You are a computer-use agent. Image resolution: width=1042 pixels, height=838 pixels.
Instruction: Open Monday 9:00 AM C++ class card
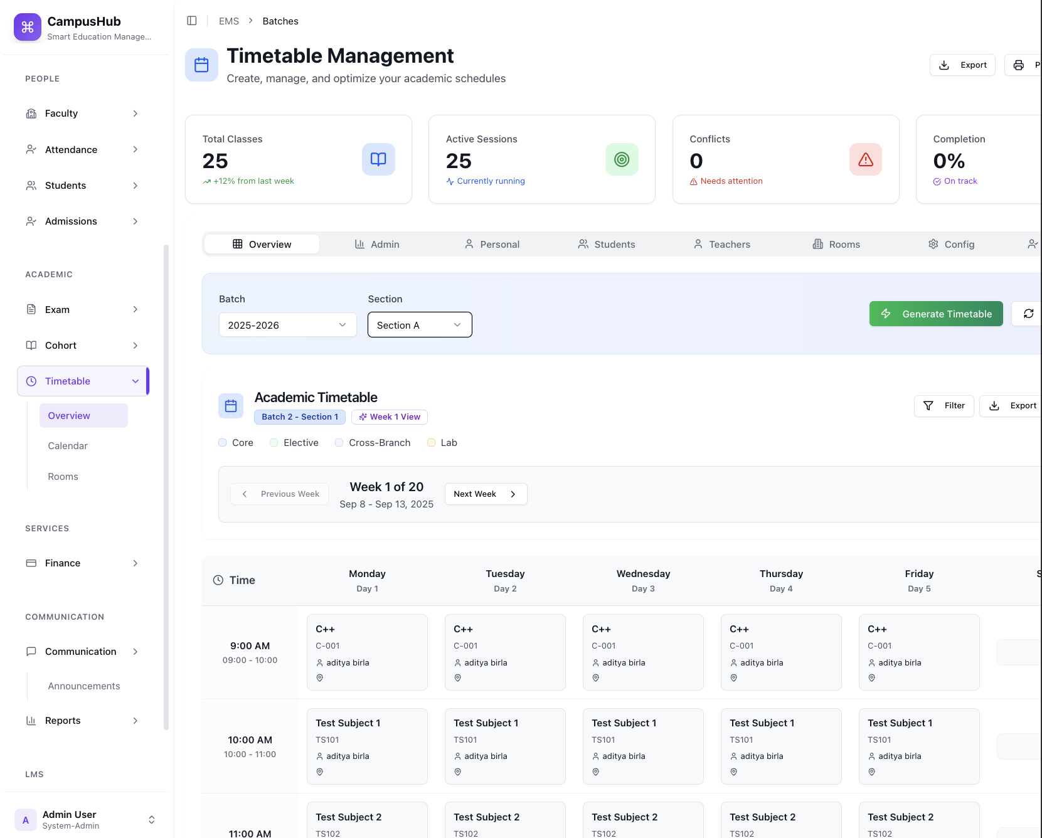367,652
